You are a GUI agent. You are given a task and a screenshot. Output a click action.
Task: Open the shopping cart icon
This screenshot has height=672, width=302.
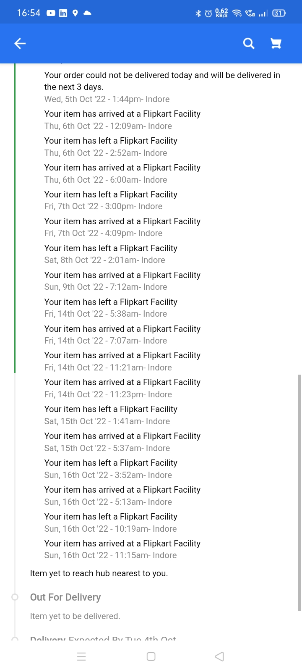276,43
